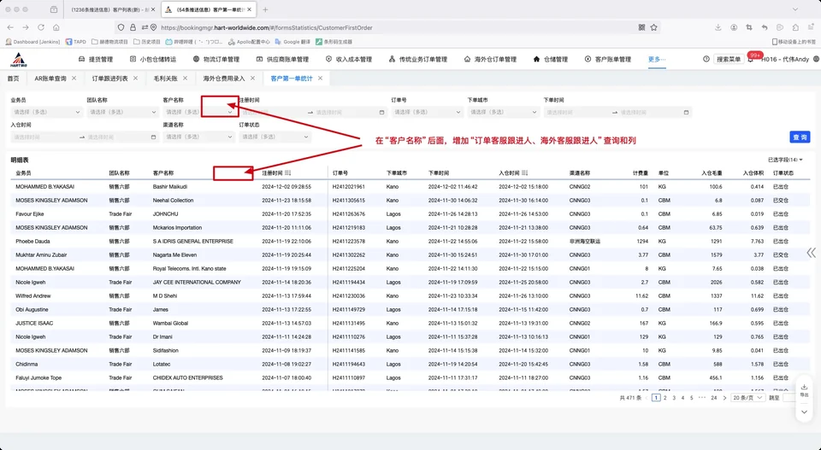Open a new browser tab with plus
821x450 pixels.
point(265,9)
